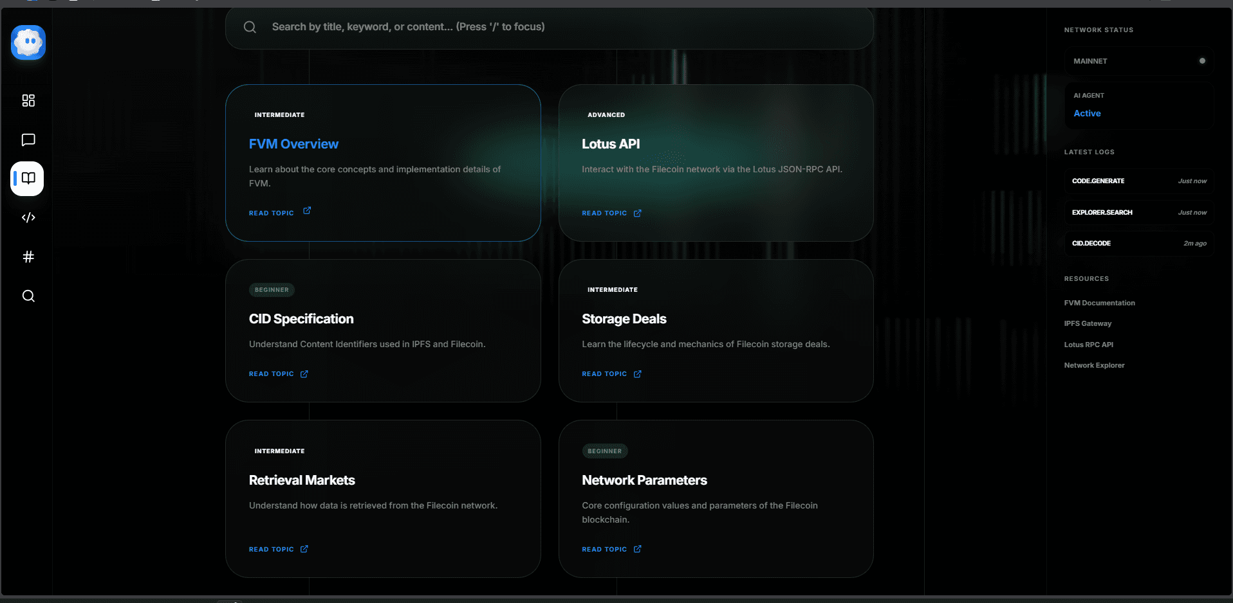Open the code brackets icon in sidebar
This screenshot has height=603, width=1233.
point(28,217)
